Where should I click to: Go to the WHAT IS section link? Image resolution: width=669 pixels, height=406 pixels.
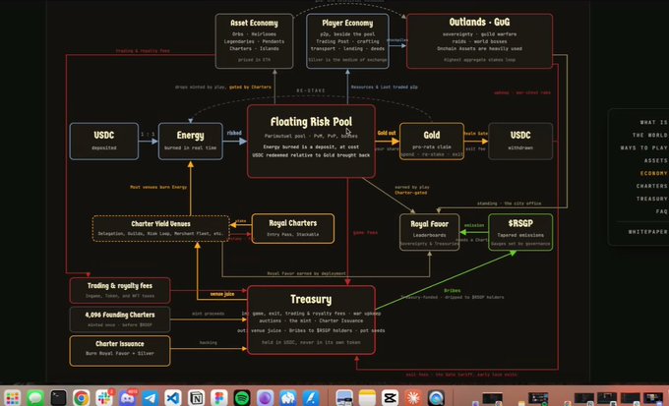pos(653,123)
